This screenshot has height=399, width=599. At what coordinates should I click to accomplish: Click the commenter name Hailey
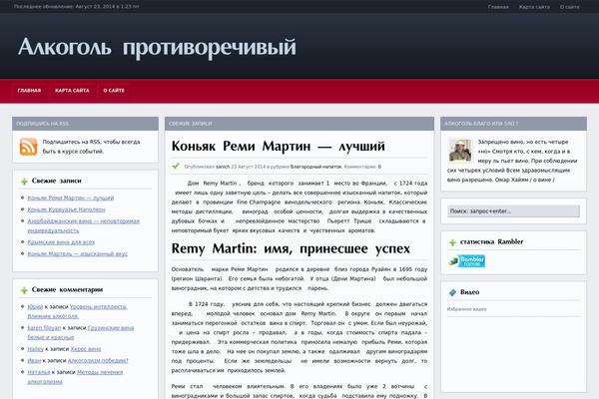[36, 348]
